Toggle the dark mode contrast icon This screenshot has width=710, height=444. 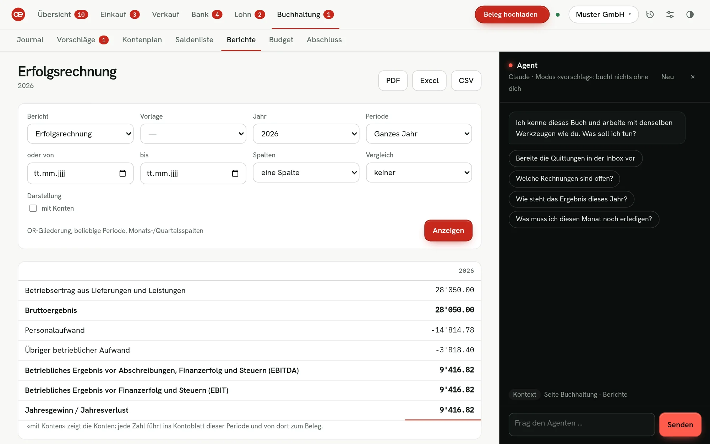pos(690,15)
